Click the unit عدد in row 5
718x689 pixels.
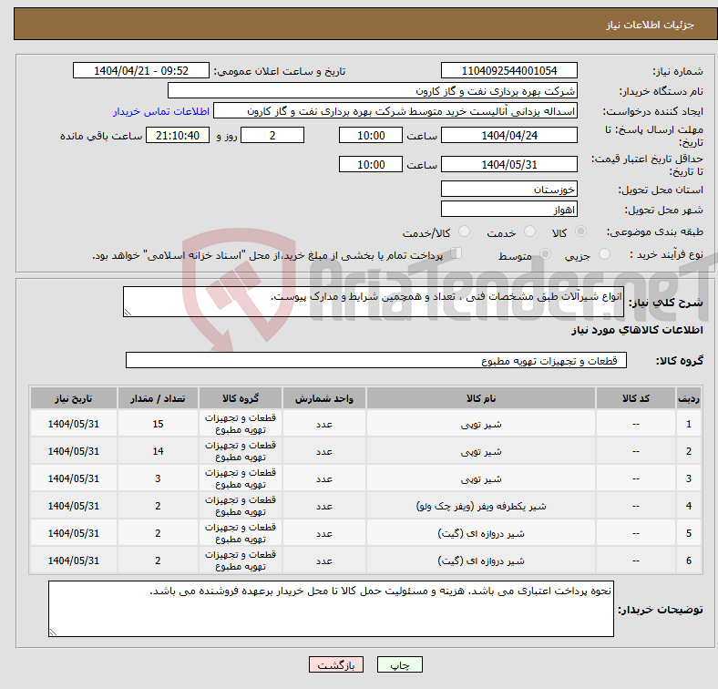tap(324, 534)
